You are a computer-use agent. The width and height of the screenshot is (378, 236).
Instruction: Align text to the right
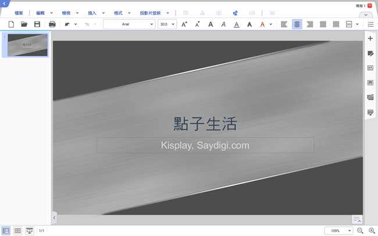click(310, 24)
